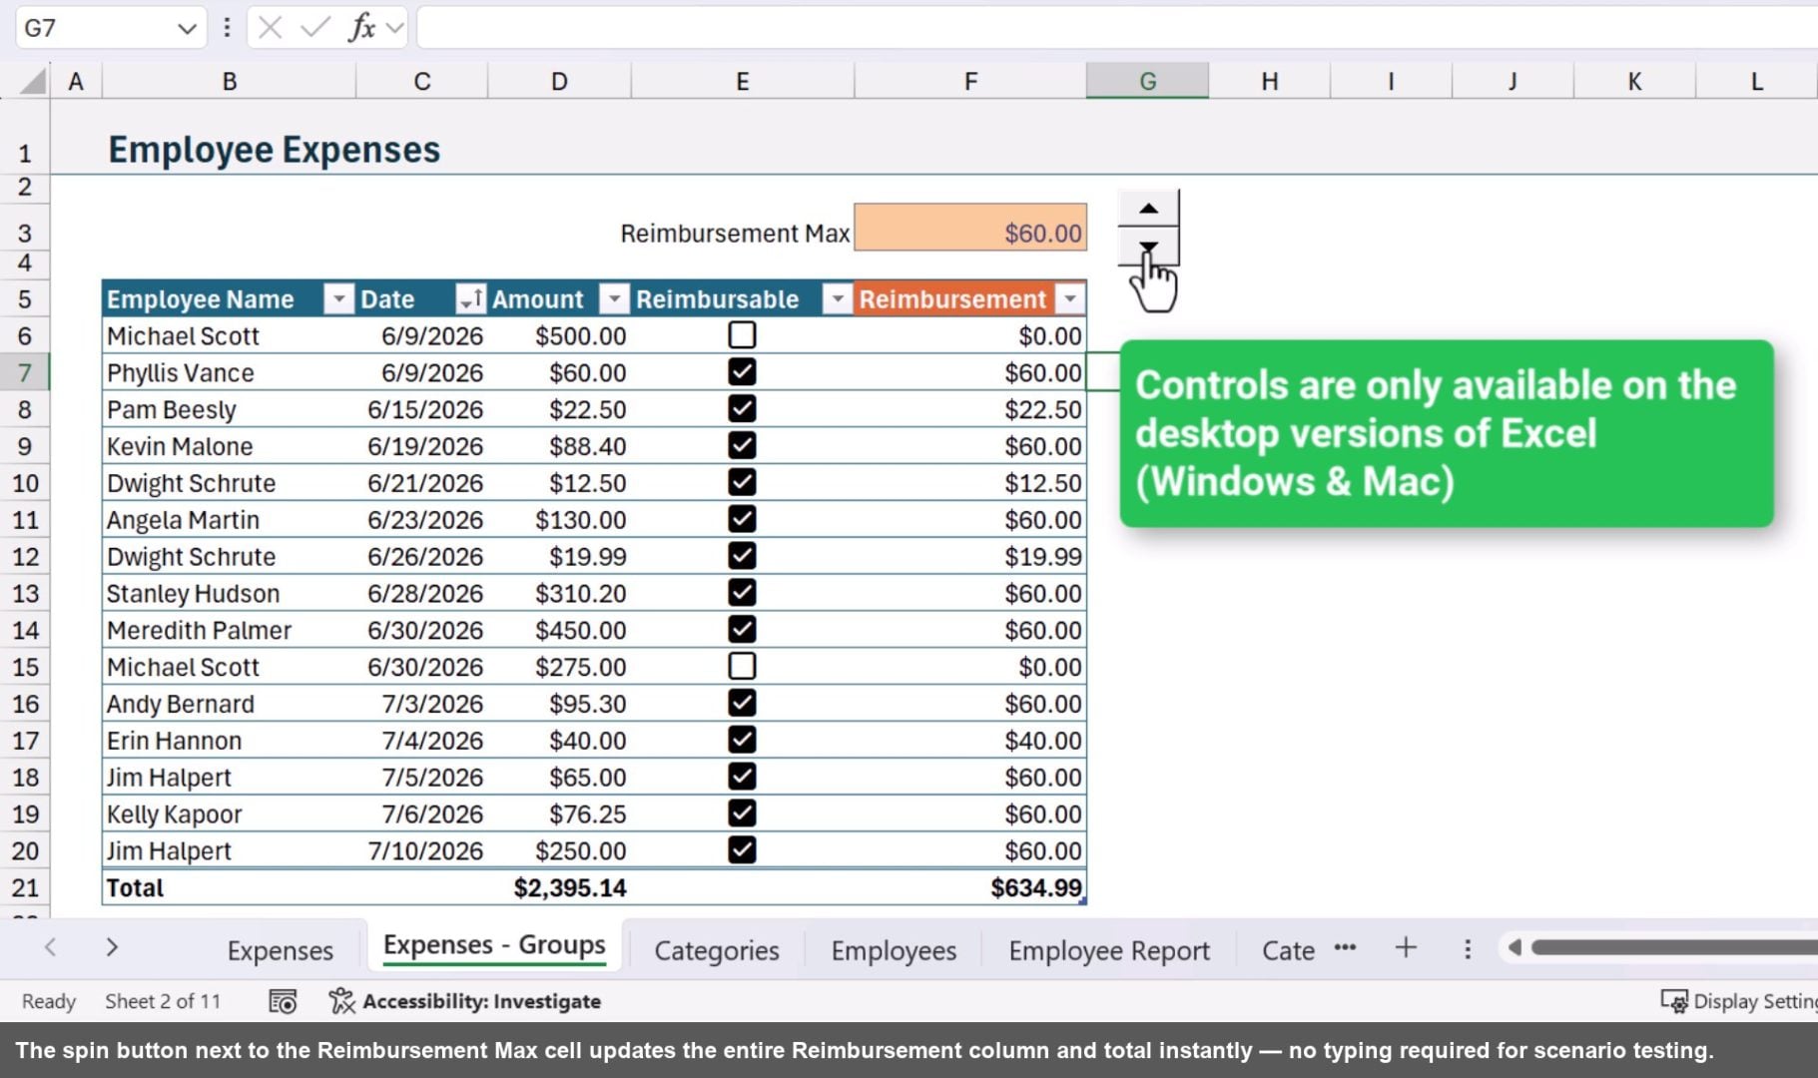
Task: Open Display Settings in status bar
Action: click(1738, 1001)
